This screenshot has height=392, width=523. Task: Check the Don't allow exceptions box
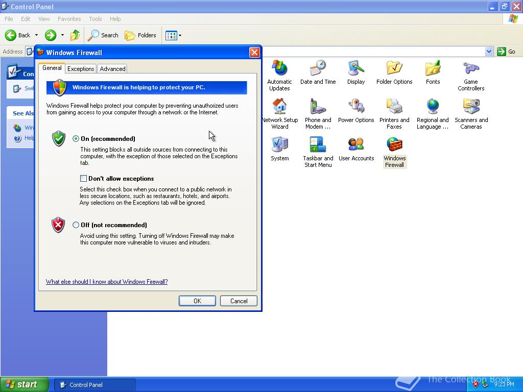click(83, 178)
